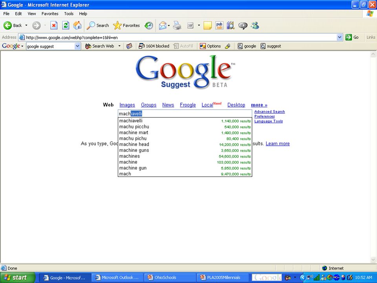Open Advanced Search link
The height and width of the screenshot is (283, 377).
point(269,112)
